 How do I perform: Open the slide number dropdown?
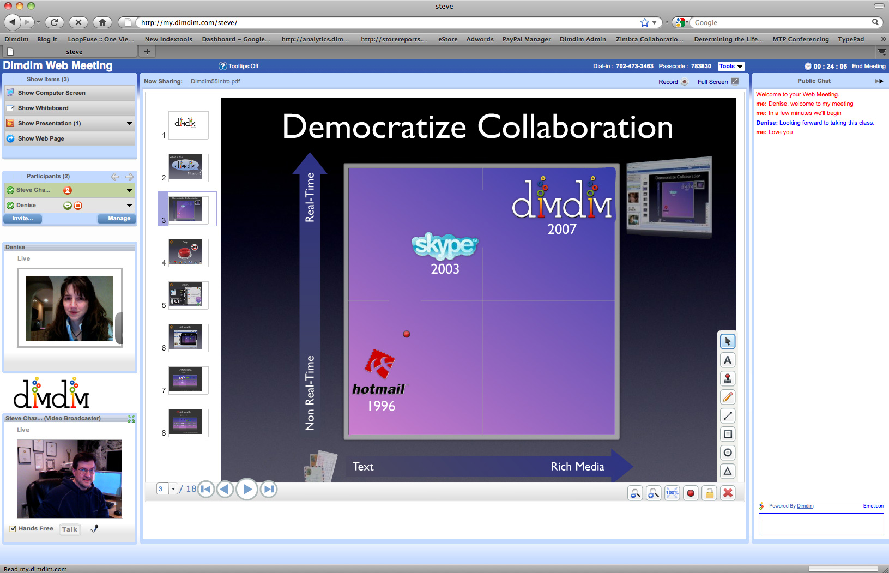(x=173, y=489)
